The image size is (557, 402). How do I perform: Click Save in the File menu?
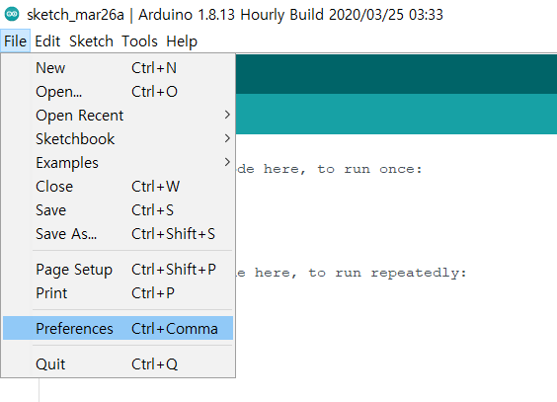(x=118, y=209)
